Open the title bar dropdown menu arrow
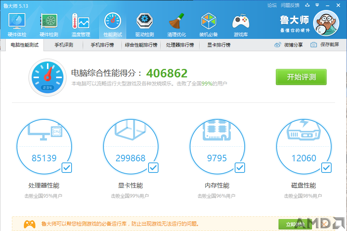This screenshot has width=347, height=231. pos(317,5)
